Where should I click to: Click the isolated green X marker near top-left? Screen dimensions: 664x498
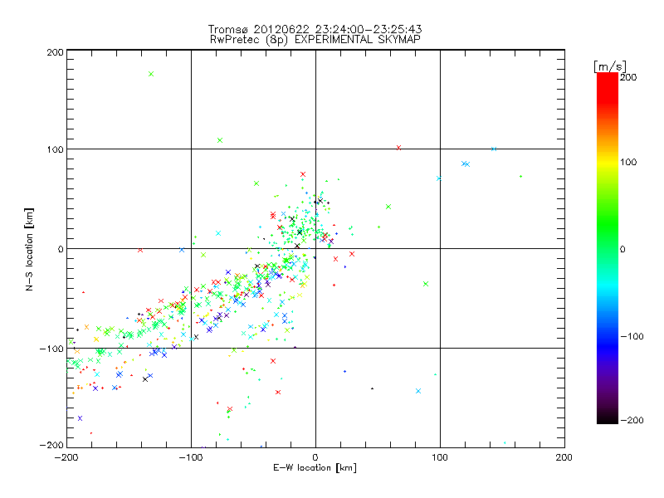pyautogui.click(x=151, y=74)
